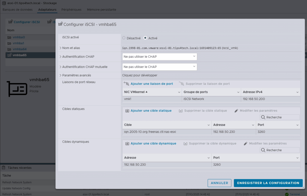Image resolution: width=307 pixels, height=196 pixels.
Task: Switch to the Banques de données tab
Action: pos(17,10)
